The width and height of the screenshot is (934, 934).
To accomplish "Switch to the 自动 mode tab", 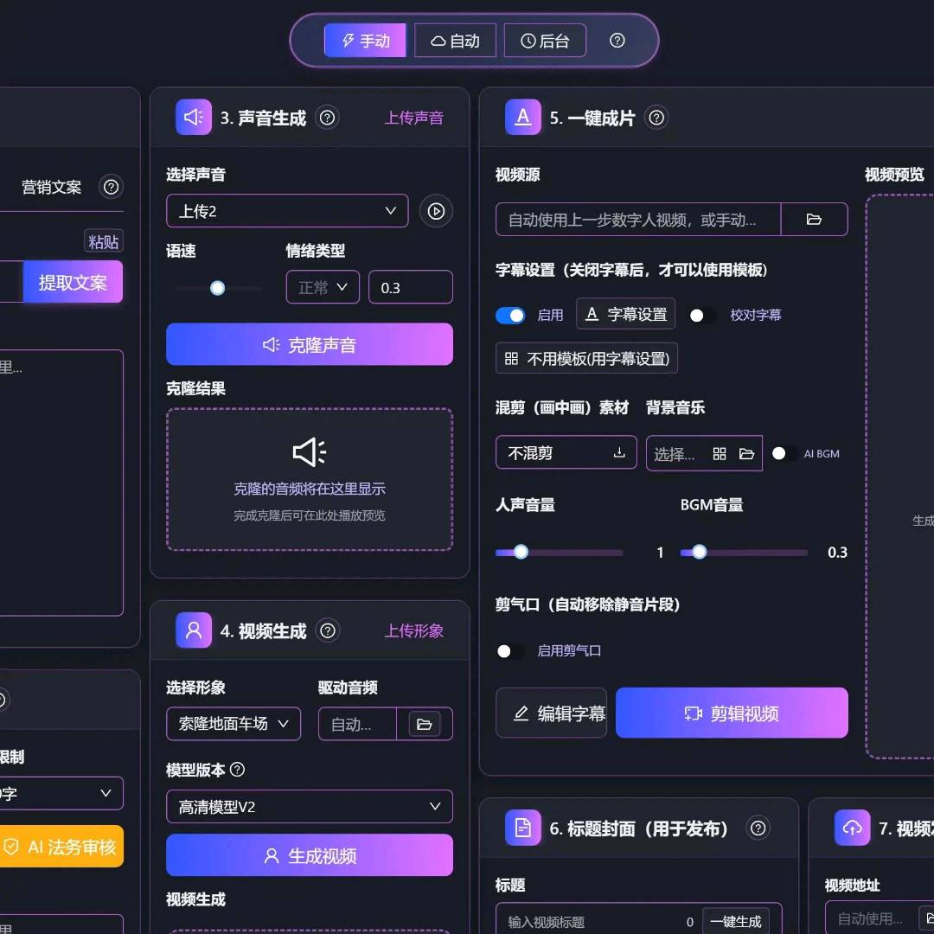I will pos(455,41).
